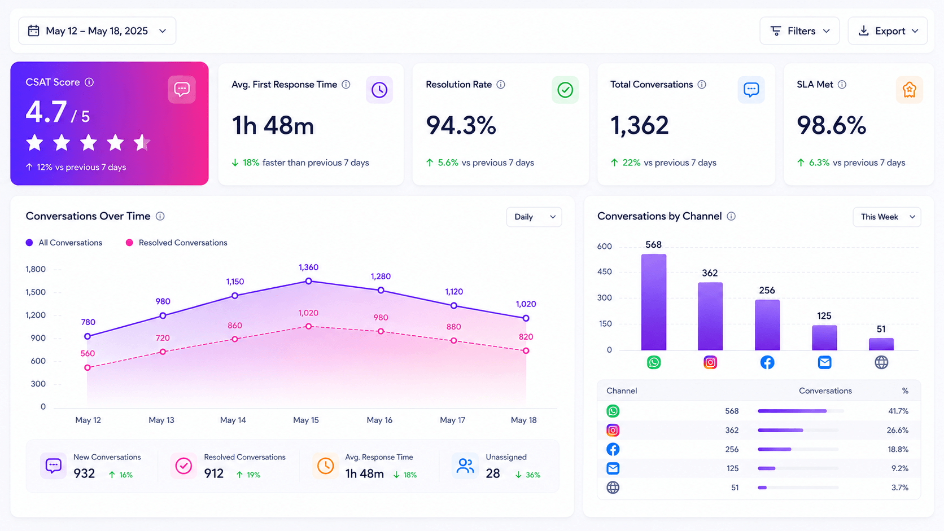
Task: Click the CSAT star rating
Action: pyautogui.click(x=88, y=143)
